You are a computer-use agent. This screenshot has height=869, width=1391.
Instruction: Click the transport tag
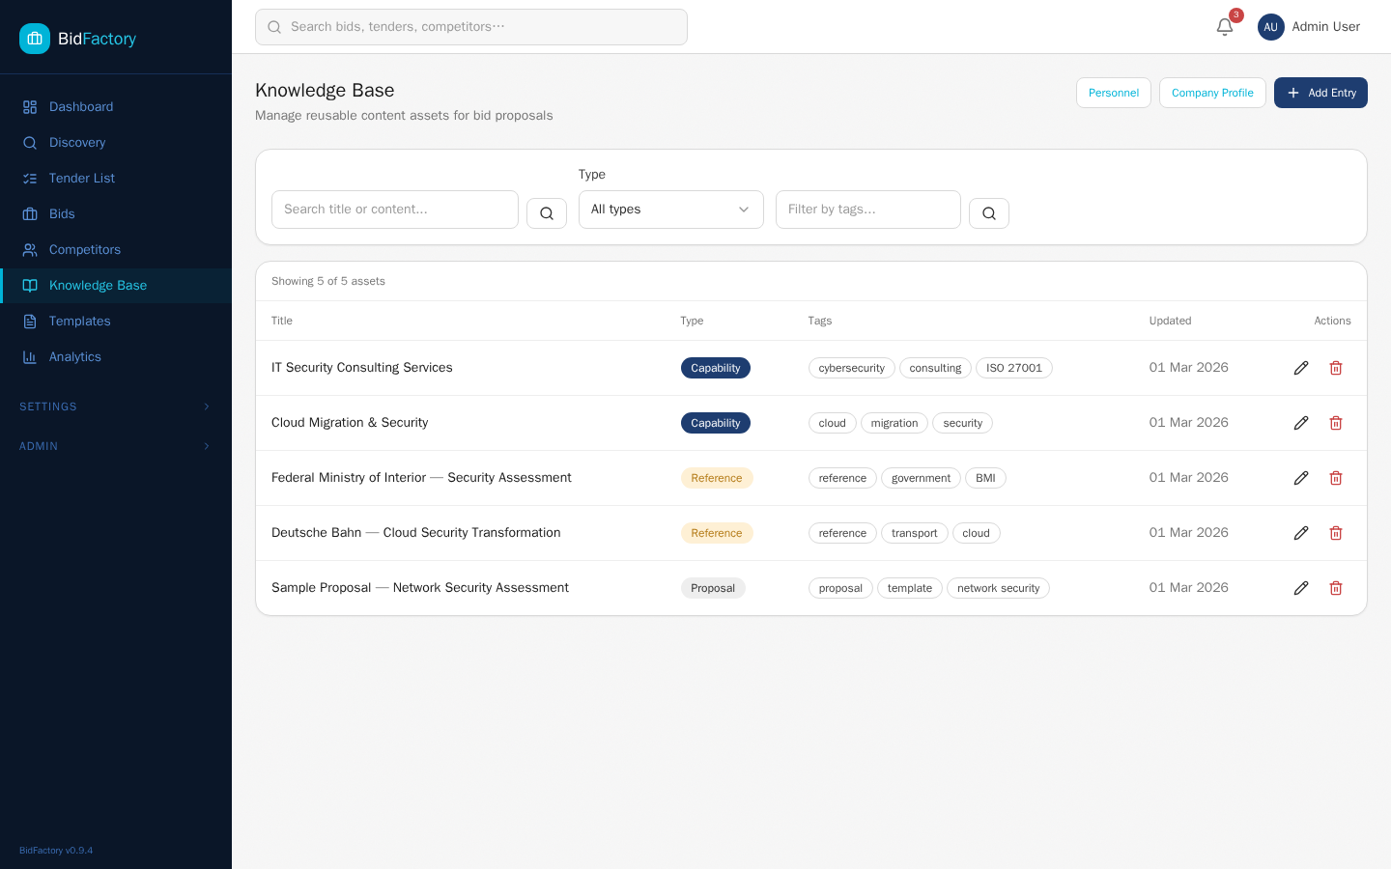[x=915, y=533]
